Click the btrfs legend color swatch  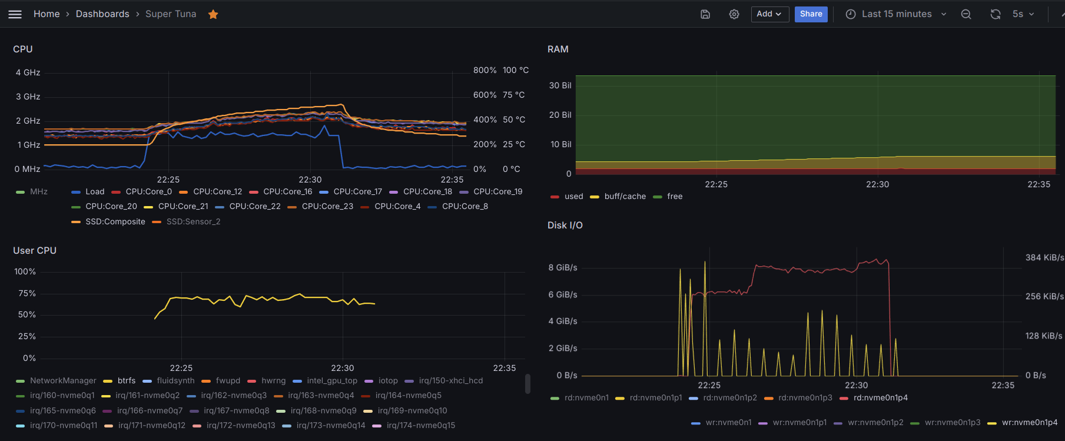(108, 381)
